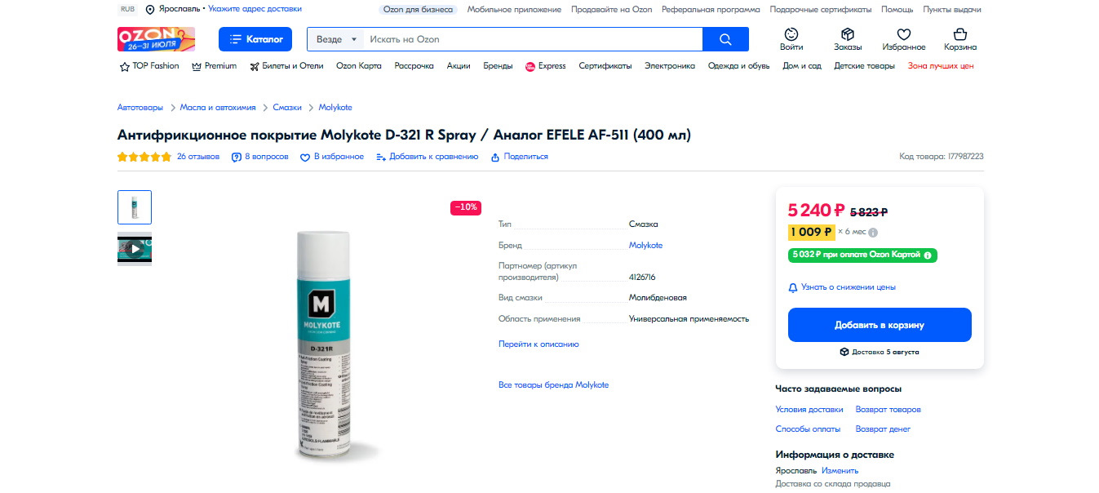
Task: Click the five-star rating display
Action: click(x=144, y=157)
